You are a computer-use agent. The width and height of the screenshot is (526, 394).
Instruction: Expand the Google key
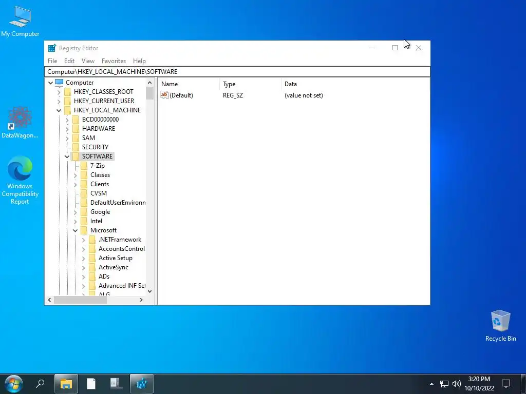[75, 212]
